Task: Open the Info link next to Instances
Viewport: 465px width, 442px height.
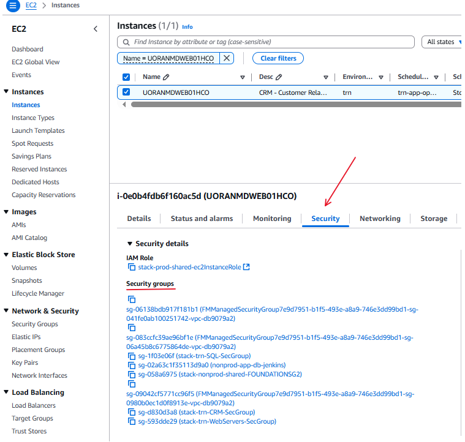Action: 187,27
